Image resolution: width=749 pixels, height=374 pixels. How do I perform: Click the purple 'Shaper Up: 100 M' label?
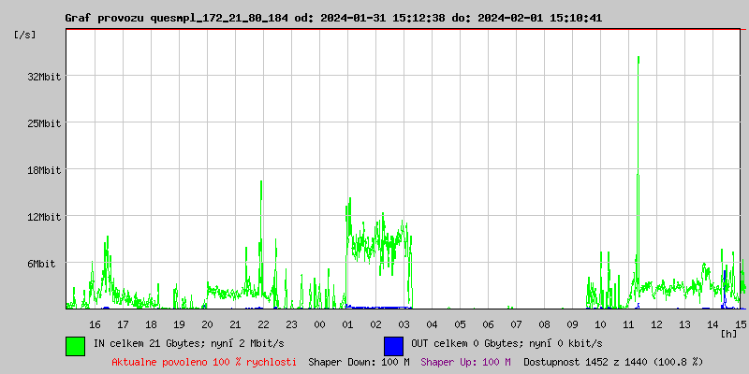pyautogui.click(x=465, y=361)
